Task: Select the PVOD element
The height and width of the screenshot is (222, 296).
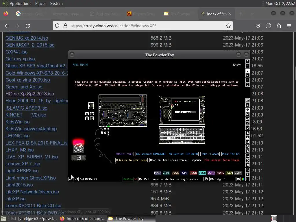Action: pos(193,173)
